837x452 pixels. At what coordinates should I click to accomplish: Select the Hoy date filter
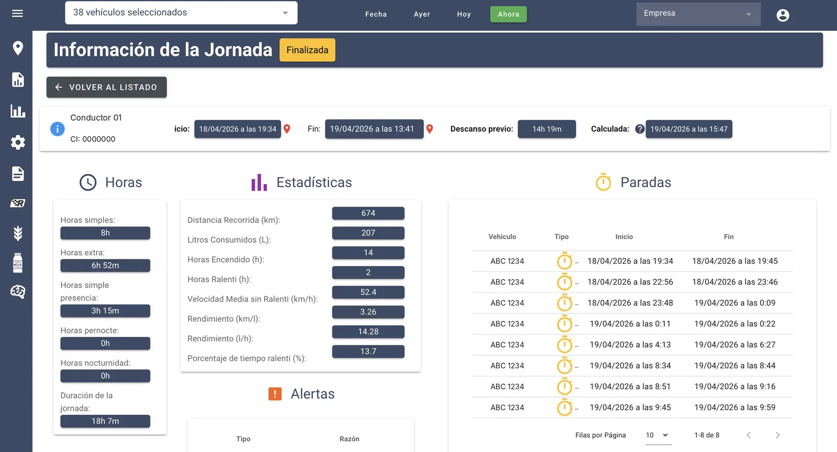click(x=464, y=14)
